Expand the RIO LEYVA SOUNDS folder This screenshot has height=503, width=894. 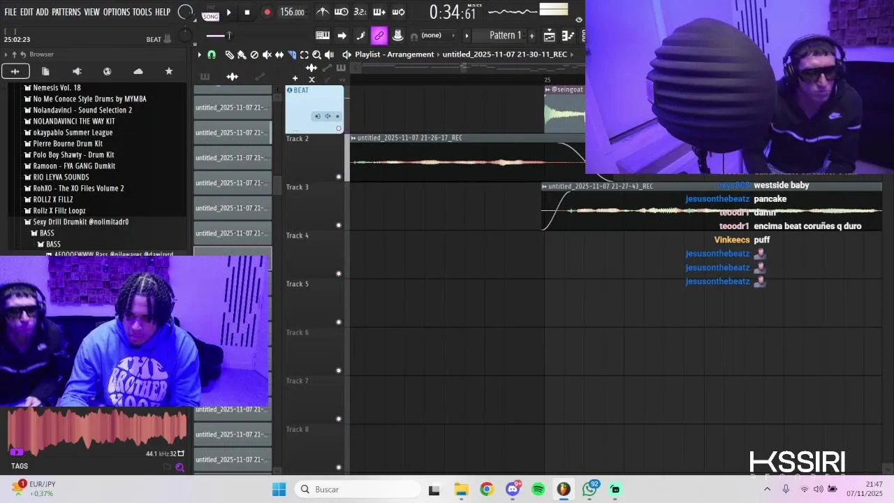57,177
